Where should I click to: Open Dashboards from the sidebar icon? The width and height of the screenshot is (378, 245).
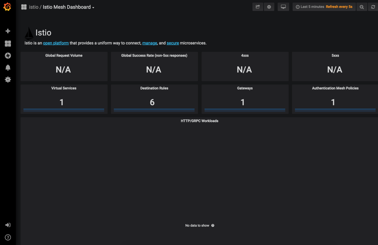click(8, 43)
